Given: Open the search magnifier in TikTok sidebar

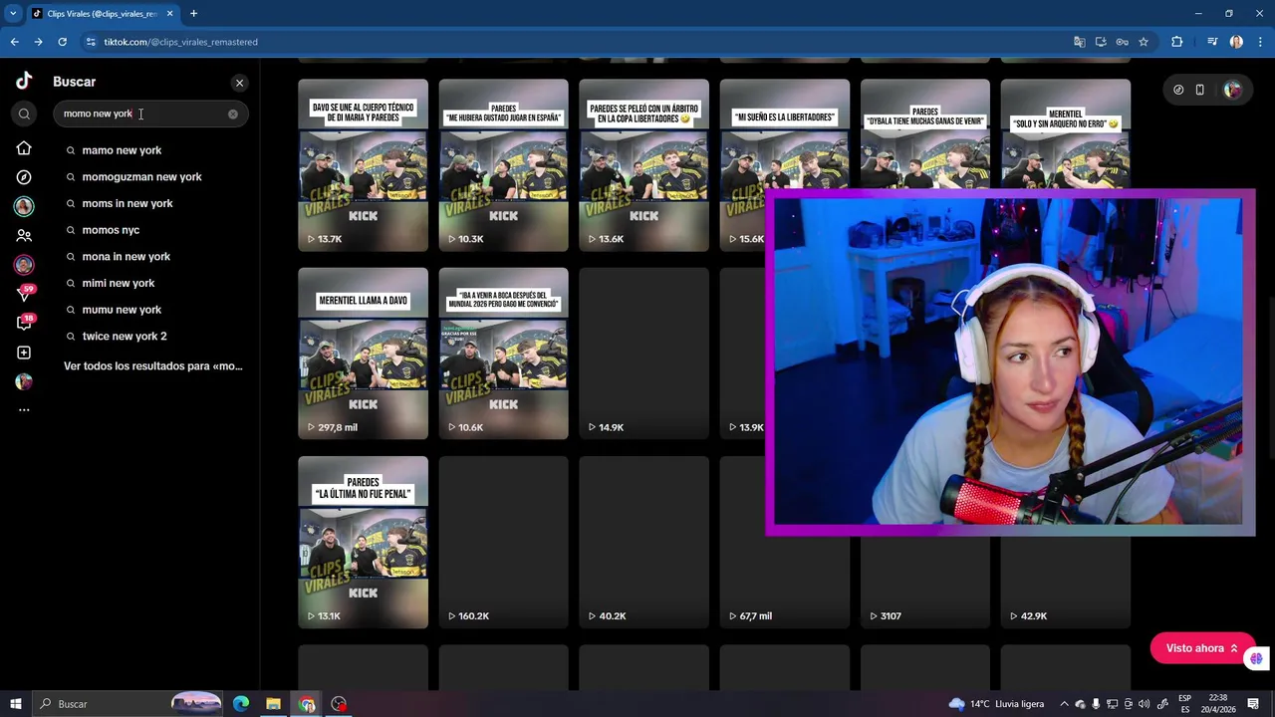Looking at the screenshot, I should (x=24, y=114).
